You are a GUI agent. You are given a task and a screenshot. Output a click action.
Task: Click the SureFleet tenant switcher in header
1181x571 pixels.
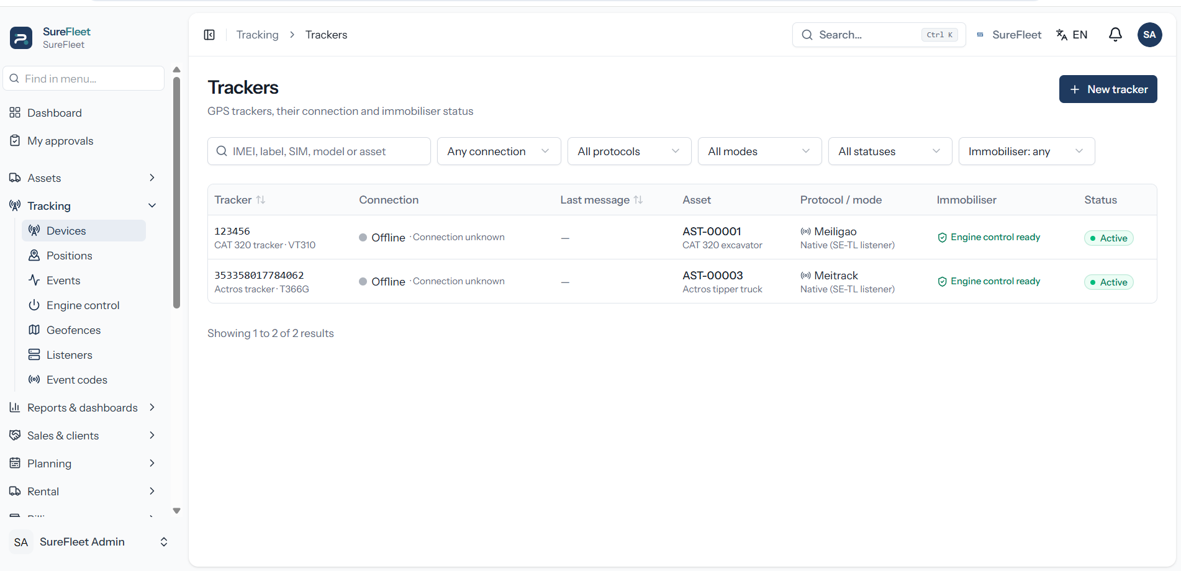pos(1009,35)
